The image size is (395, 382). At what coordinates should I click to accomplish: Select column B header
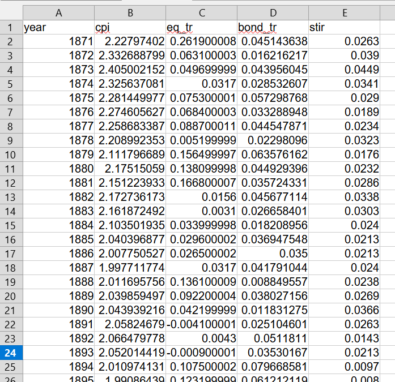[130, 13]
